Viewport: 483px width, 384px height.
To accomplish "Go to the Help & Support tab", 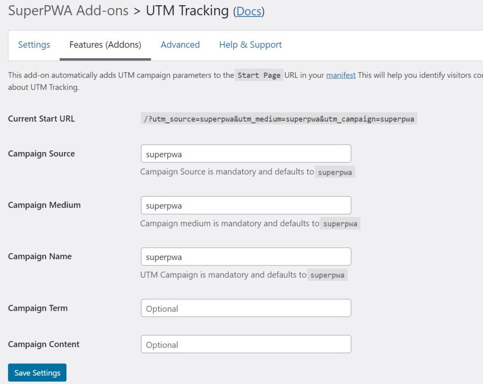I will [250, 45].
